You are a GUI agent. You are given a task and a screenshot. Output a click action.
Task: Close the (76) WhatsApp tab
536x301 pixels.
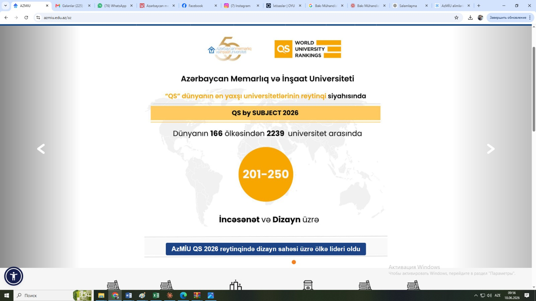tap(131, 6)
